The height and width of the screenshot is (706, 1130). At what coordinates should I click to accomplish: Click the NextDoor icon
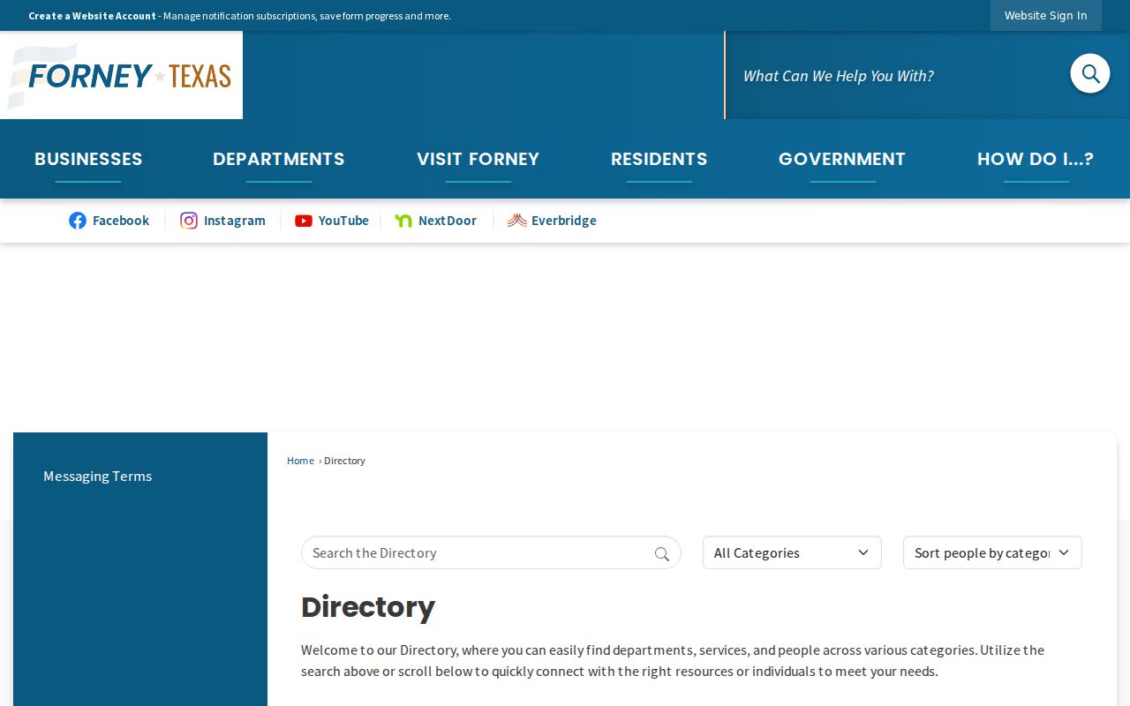[403, 221]
